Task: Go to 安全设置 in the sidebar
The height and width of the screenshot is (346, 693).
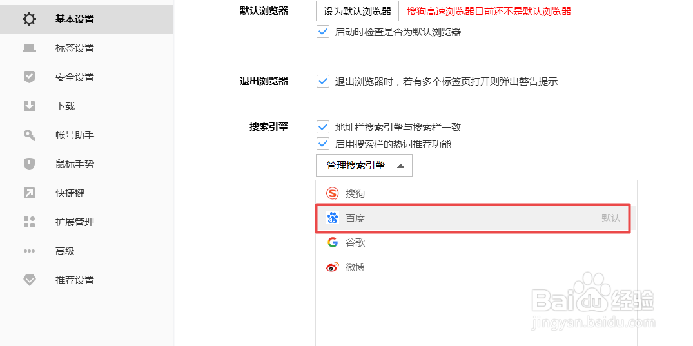Action: [86, 77]
